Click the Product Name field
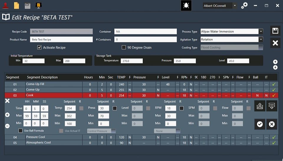Image resolution: width=283 pixels, height=161 pixels. (61, 39)
